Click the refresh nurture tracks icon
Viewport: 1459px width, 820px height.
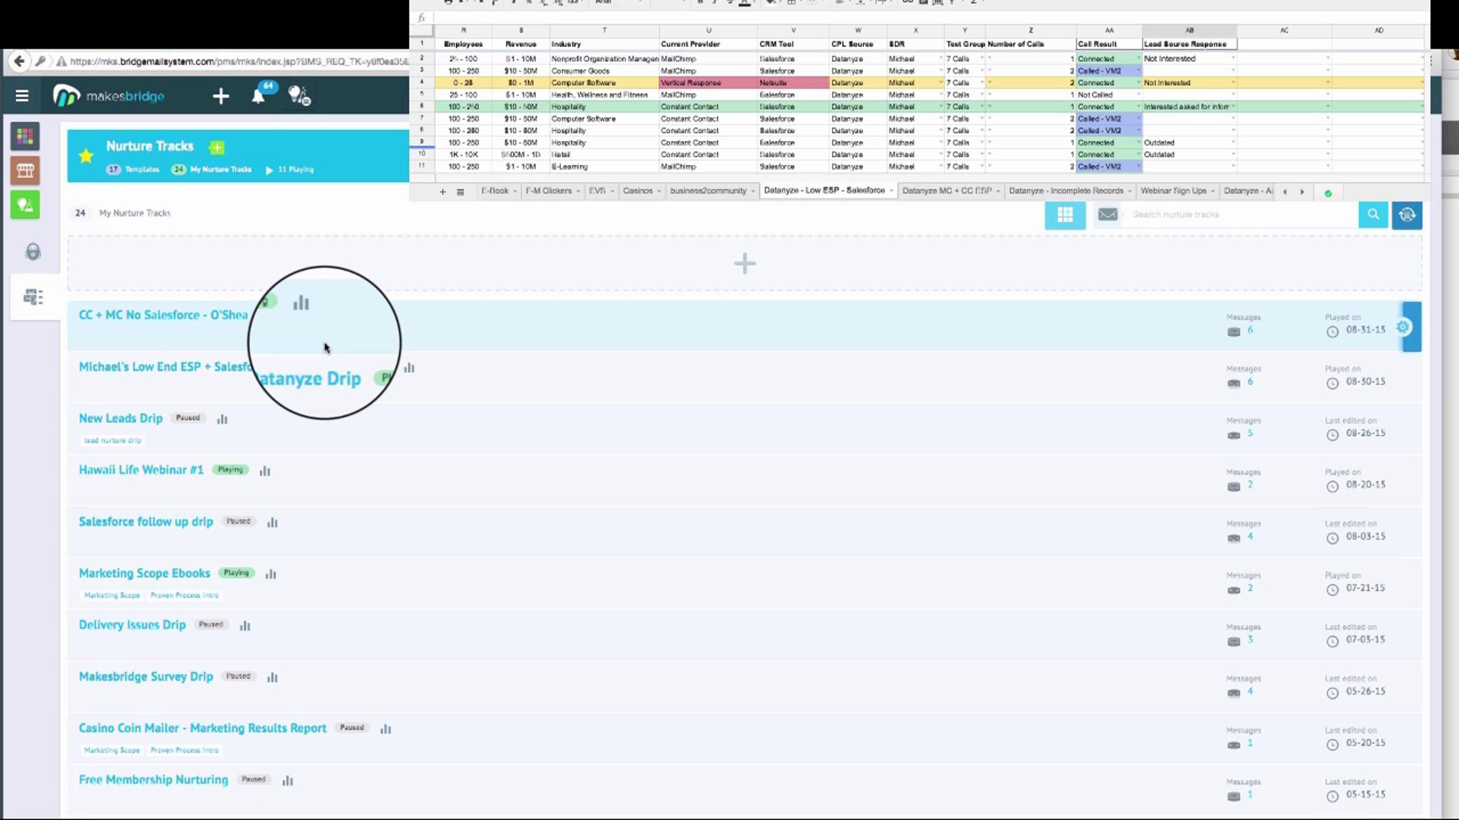pos(1407,214)
